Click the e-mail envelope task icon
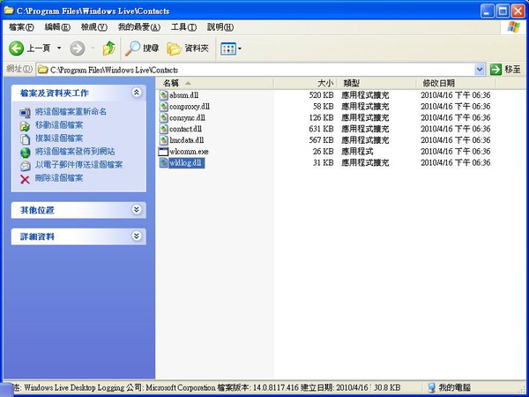This screenshot has width=529, height=397. (25, 166)
